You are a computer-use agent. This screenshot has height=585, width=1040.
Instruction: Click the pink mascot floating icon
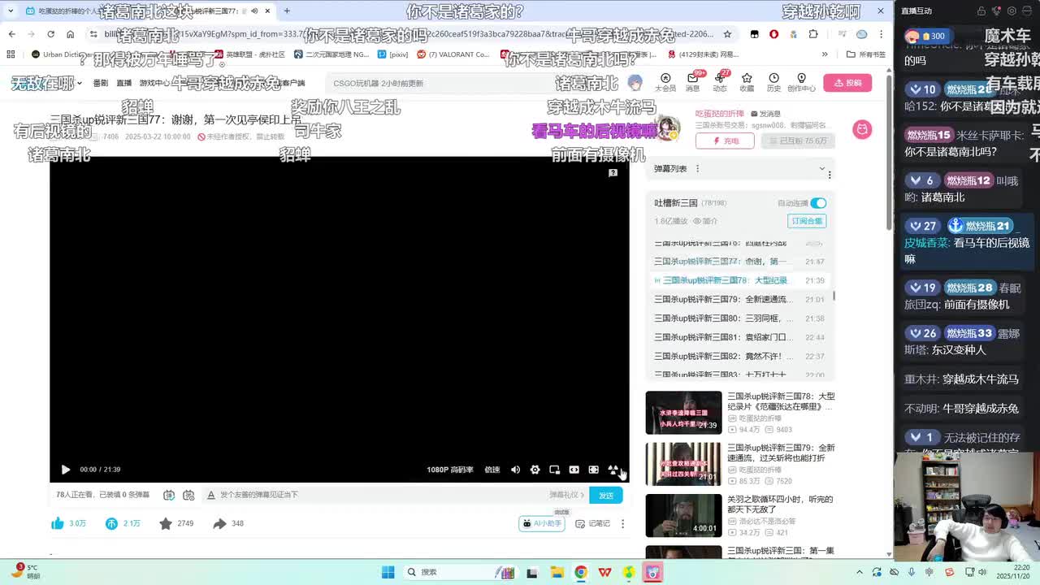(x=862, y=129)
